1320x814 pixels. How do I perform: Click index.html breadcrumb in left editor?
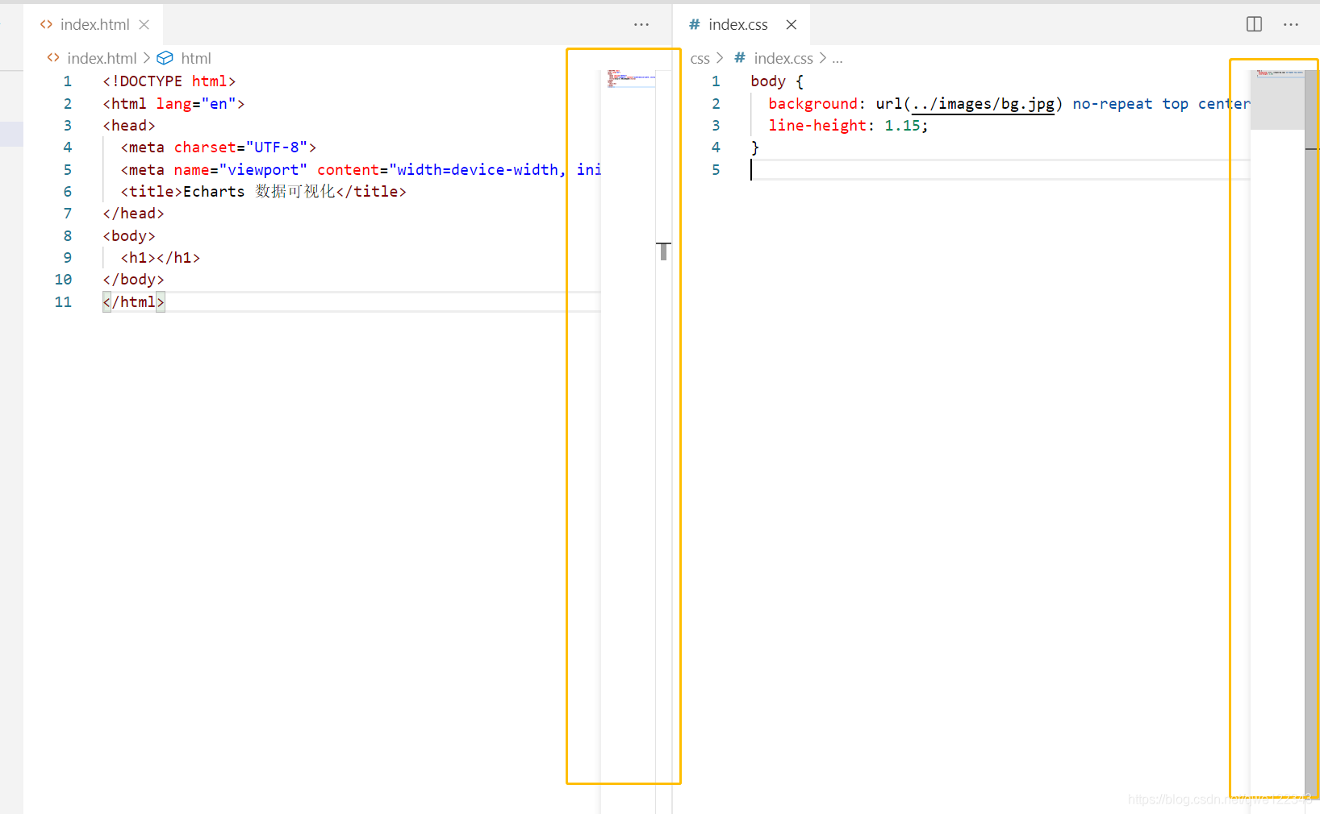click(102, 58)
